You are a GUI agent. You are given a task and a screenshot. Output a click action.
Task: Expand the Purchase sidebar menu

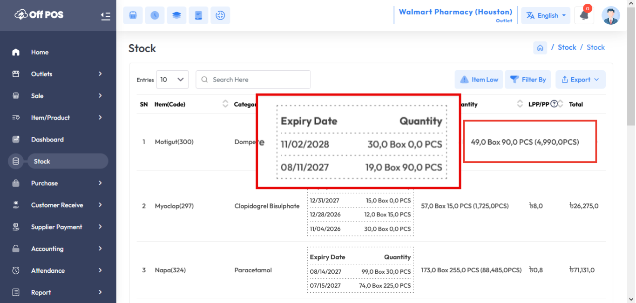[58, 183]
